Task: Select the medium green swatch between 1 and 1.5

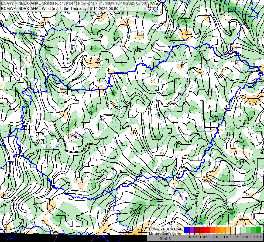Action: [253, 230]
